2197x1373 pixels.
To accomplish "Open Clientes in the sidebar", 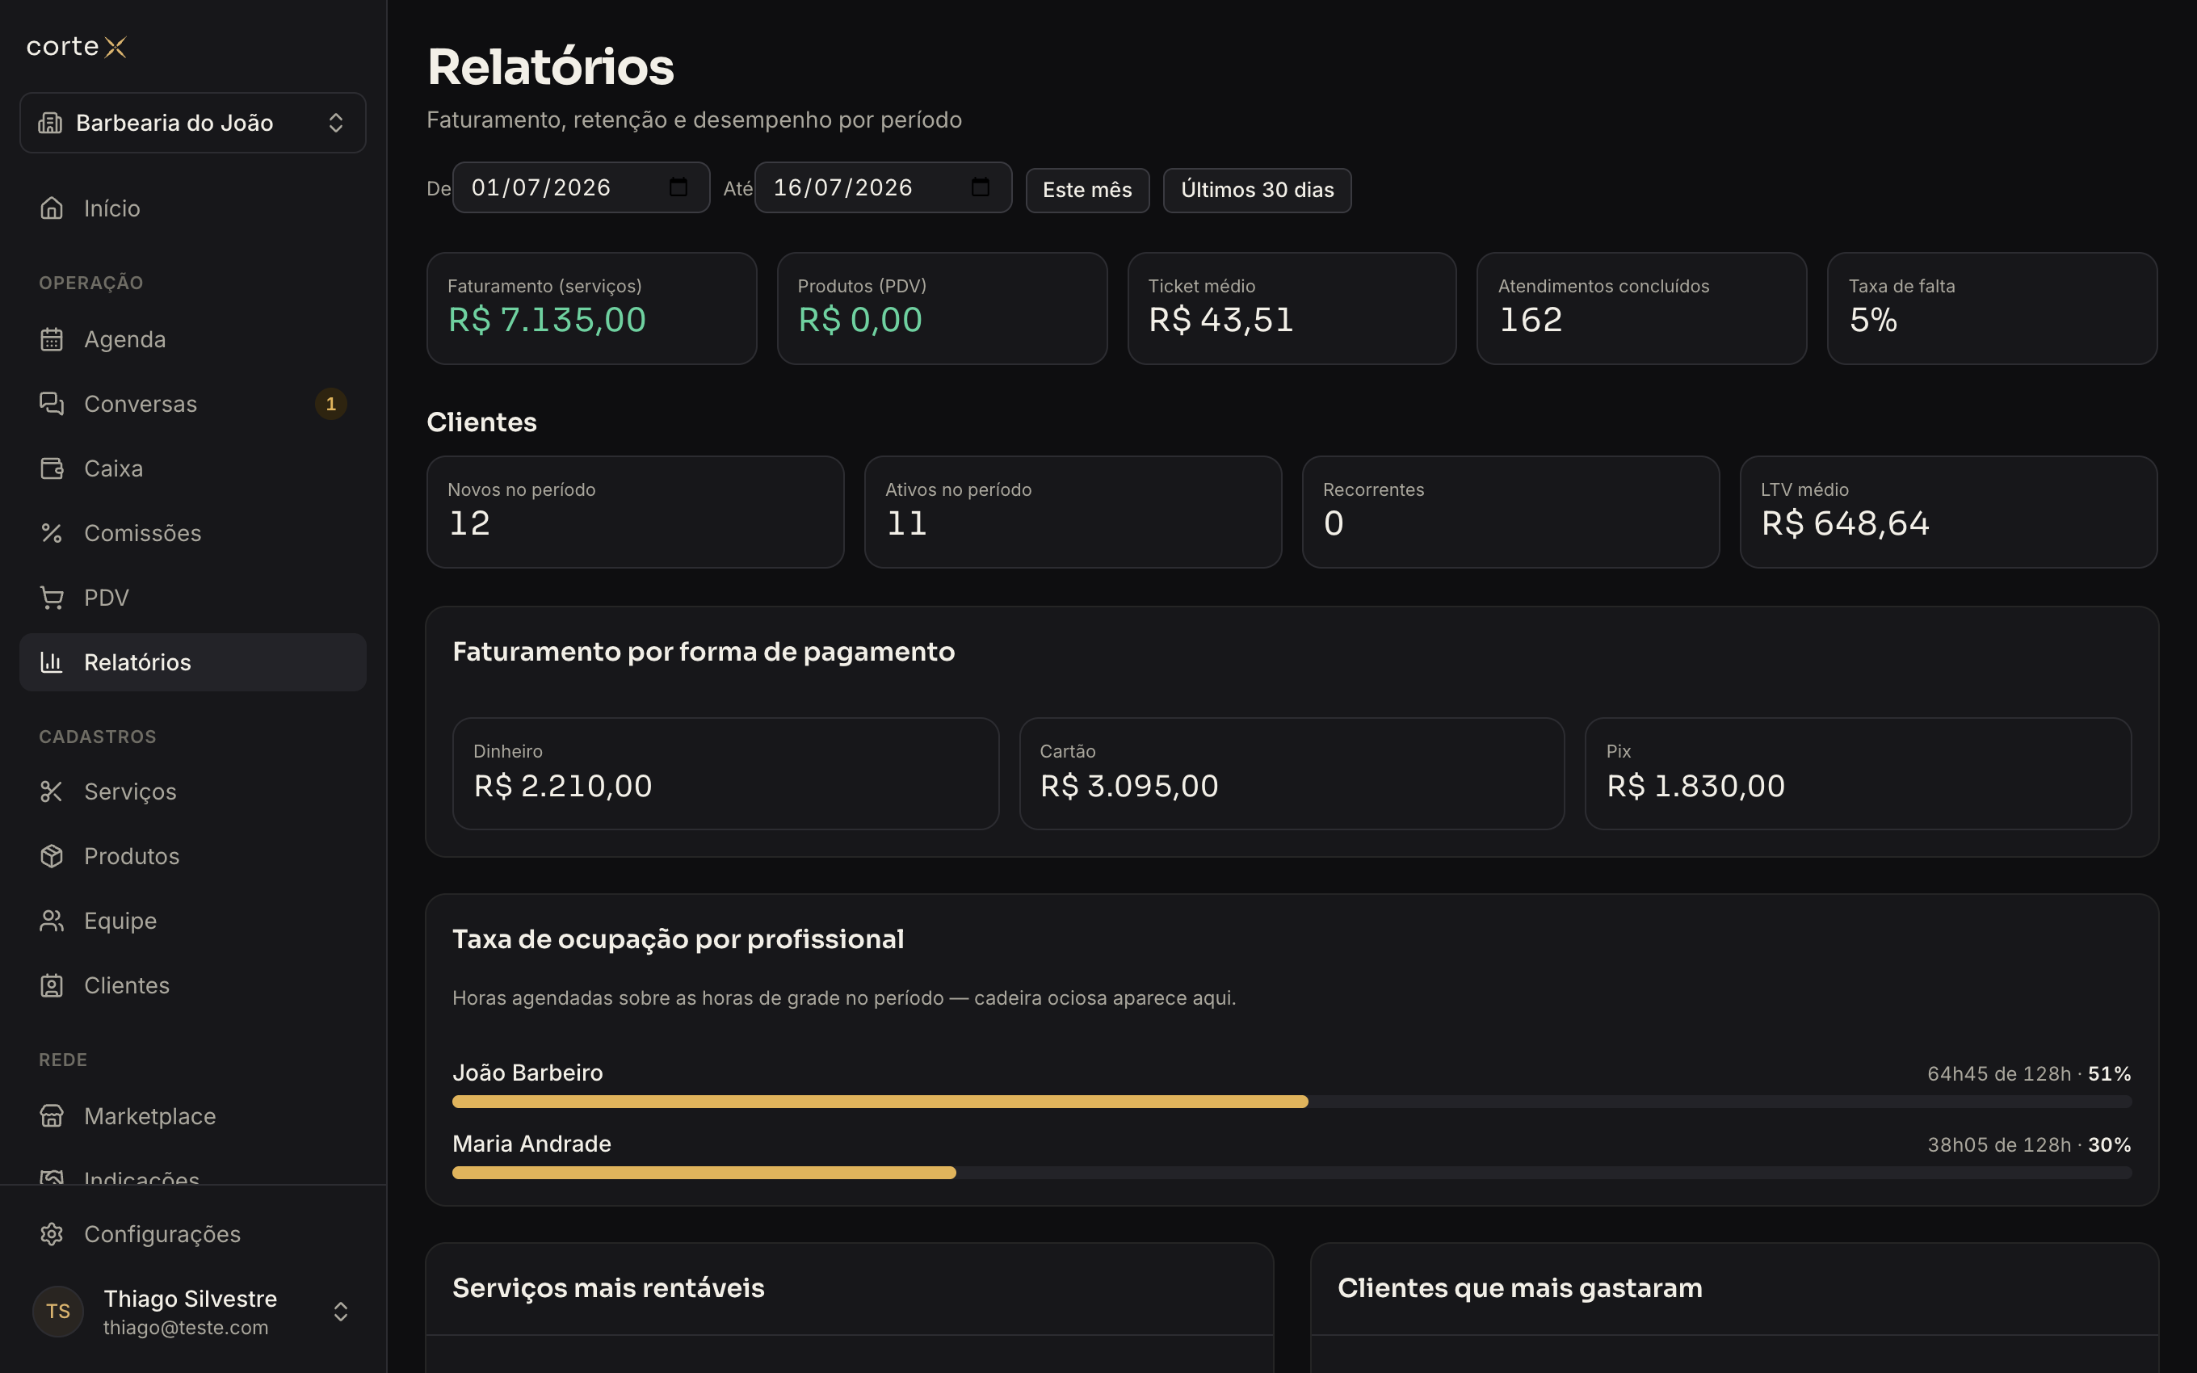I will tap(192, 985).
